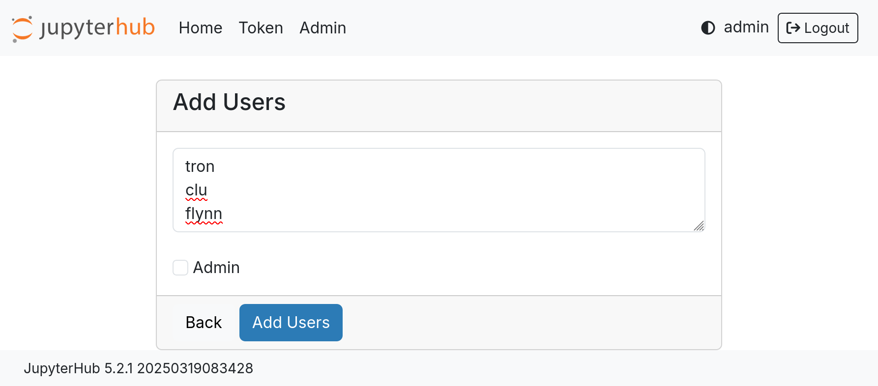Viewport: 878px width, 386px height.
Task: Click the admin username in navbar
Action: (746, 27)
